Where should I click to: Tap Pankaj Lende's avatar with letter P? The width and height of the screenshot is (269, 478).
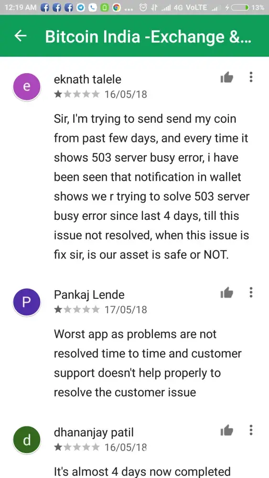click(x=26, y=302)
